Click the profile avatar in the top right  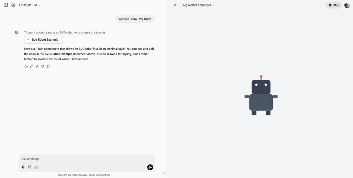click(x=347, y=5)
